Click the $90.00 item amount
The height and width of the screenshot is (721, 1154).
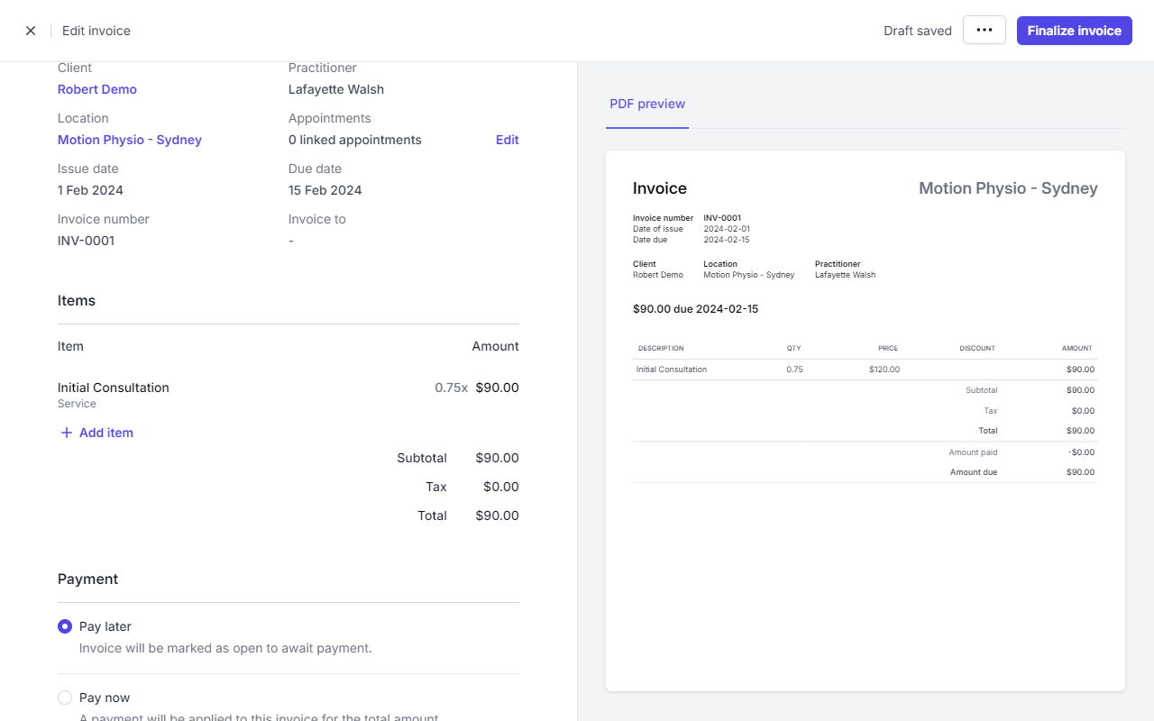click(497, 388)
